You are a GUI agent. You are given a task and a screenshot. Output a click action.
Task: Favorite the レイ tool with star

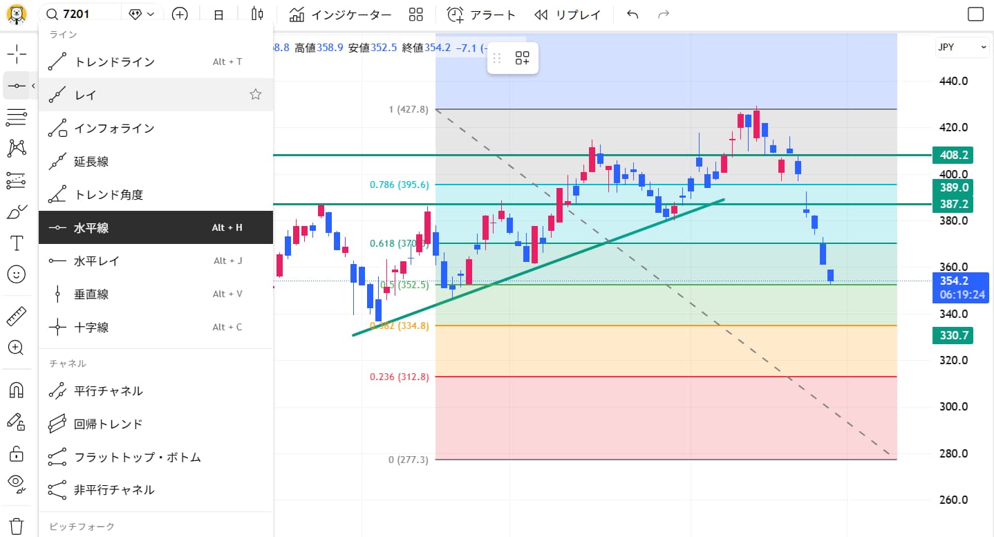(256, 95)
